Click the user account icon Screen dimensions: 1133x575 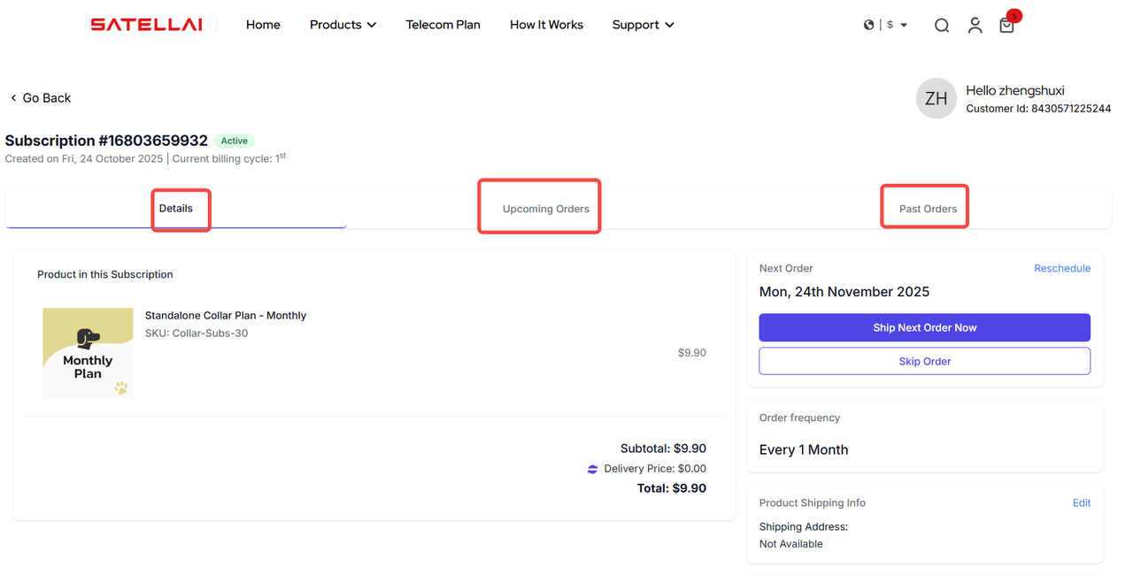coord(975,26)
